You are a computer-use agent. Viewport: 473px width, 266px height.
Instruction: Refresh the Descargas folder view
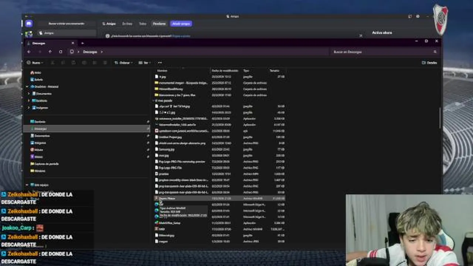pyautogui.click(x=61, y=52)
